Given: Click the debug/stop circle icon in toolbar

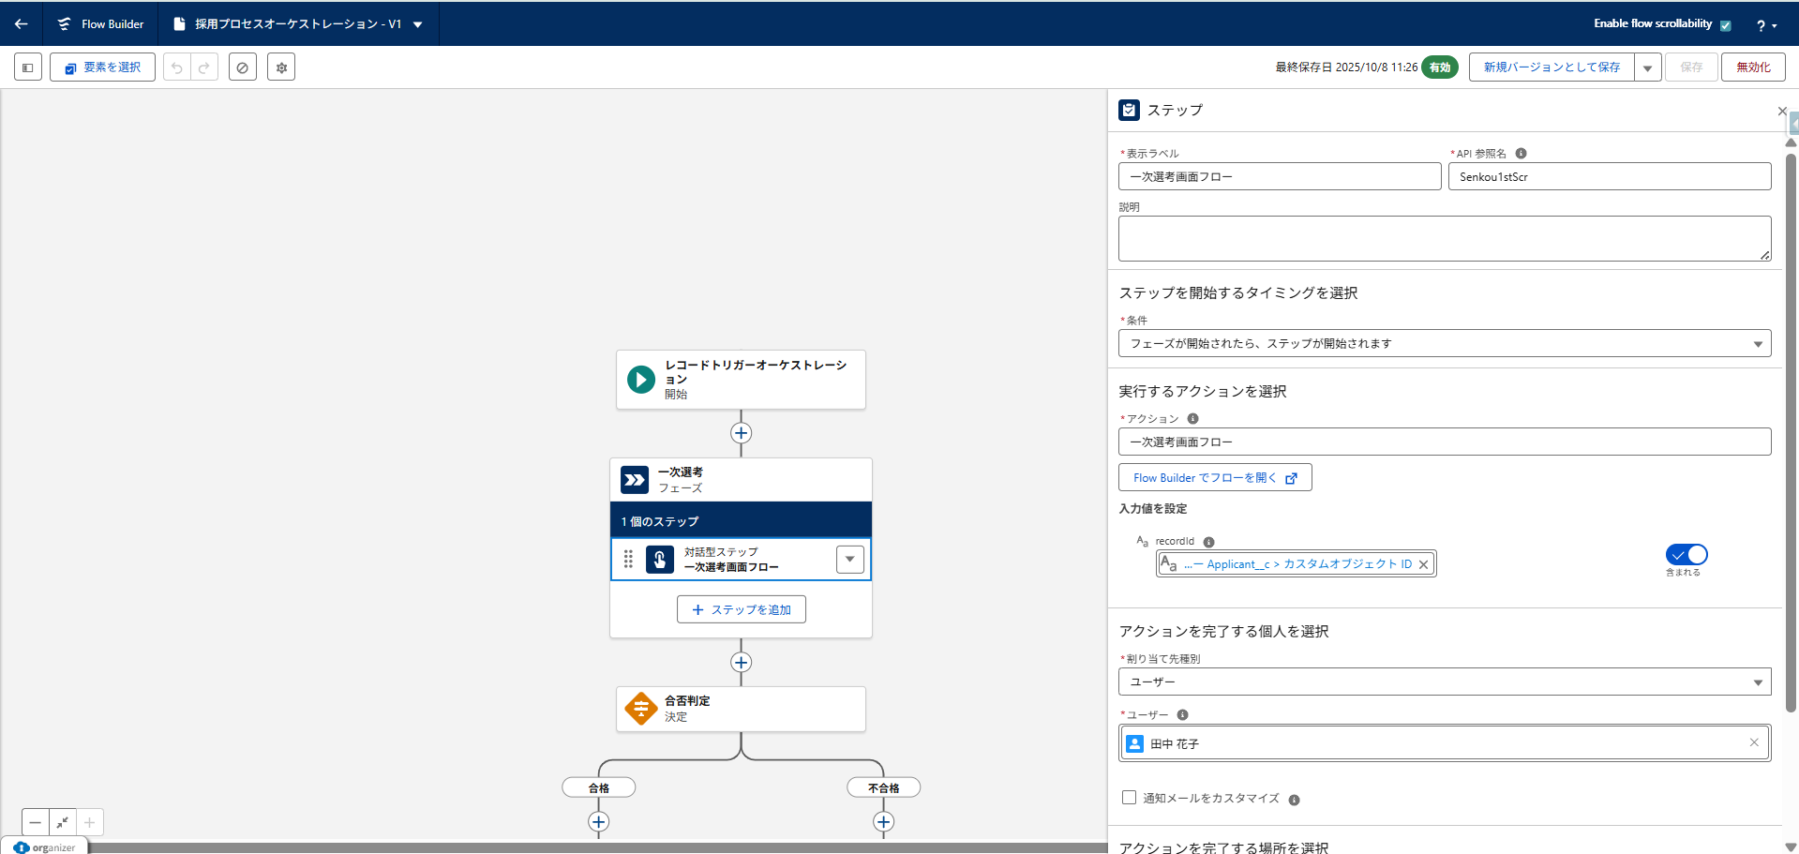Looking at the screenshot, I should click(243, 67).
